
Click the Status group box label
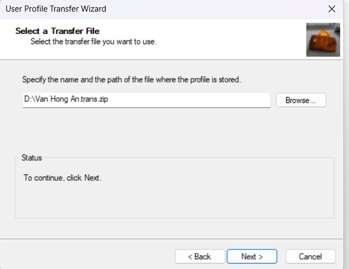[32, 158]
